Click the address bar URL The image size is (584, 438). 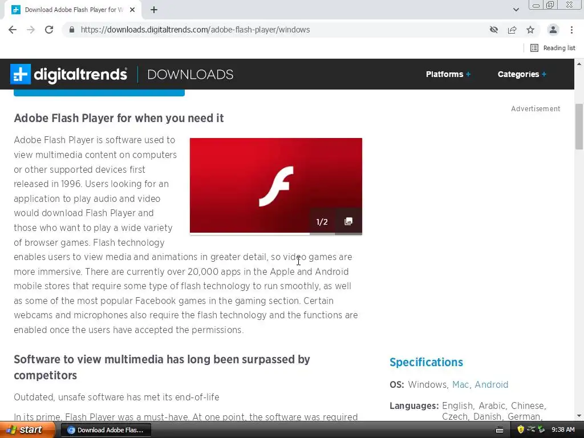(195, 30)
